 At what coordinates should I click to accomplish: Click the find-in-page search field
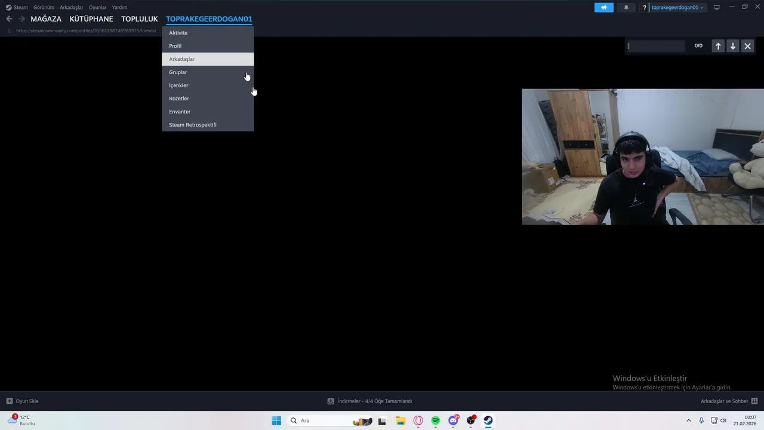point(655,46)
